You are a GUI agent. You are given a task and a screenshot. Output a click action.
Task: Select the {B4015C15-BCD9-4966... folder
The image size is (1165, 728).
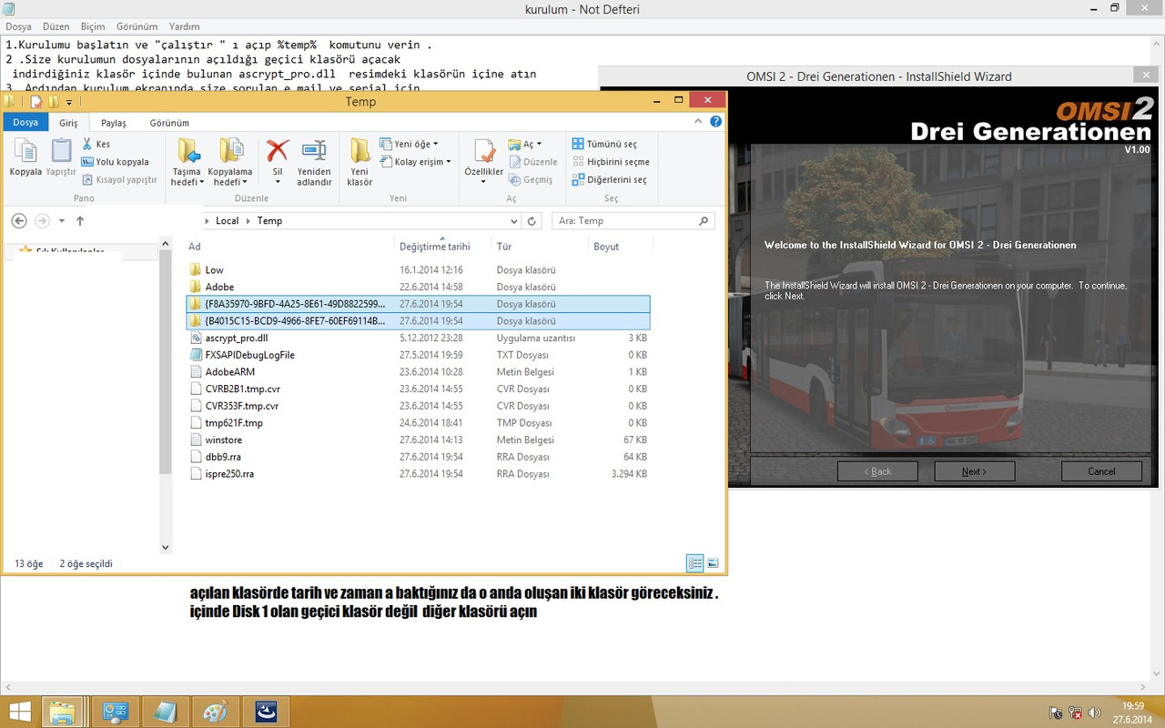(x=418, y=321)
